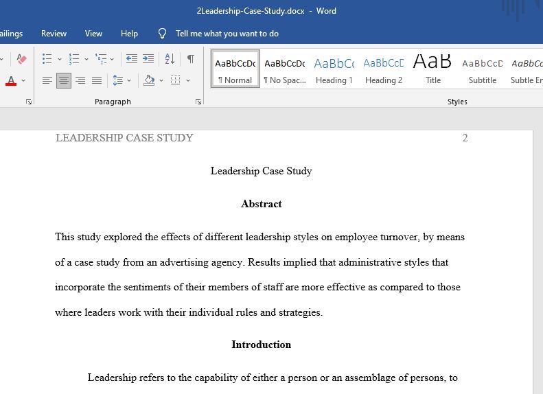The image size is (543, 394).
Task: Click the Sort A to Z icon
Action: (x=170, y=59)
